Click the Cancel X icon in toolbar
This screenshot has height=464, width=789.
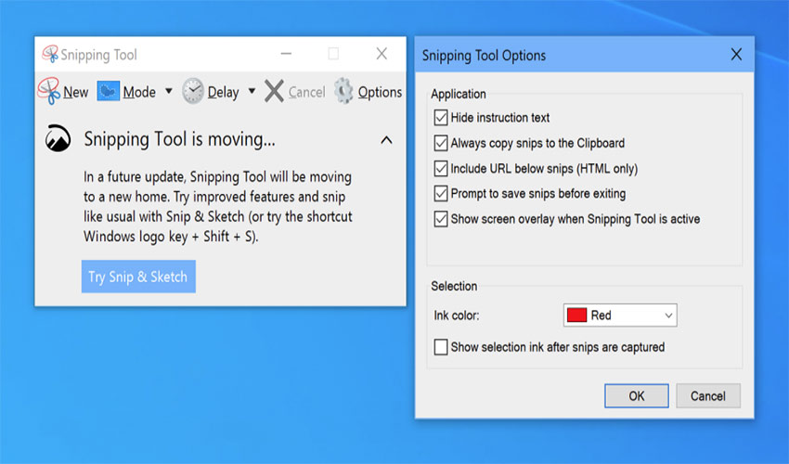tap(274, 91)
